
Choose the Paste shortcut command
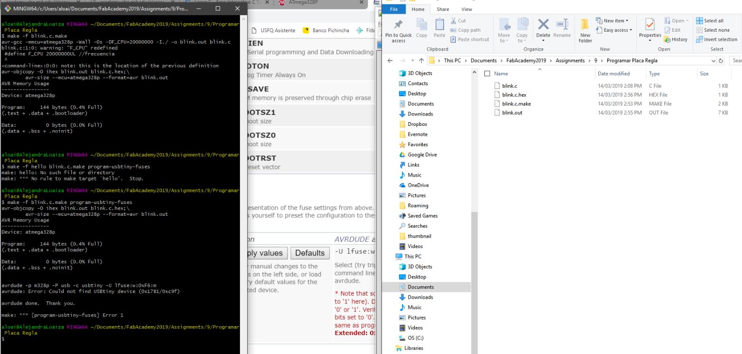[x=469, y=39]
